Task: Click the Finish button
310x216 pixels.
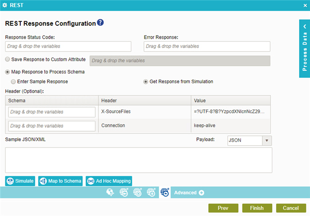Action: [x=257, y=208]
